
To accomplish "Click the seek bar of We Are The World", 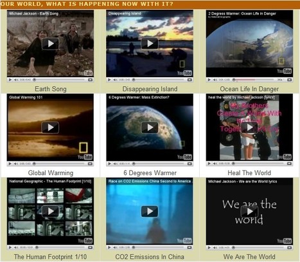I will tap(258, 247).
